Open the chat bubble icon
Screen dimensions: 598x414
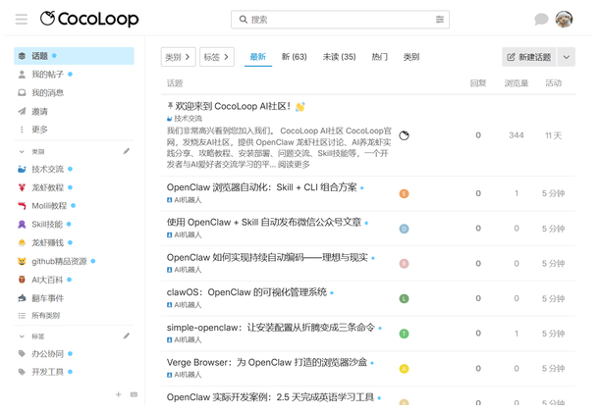click(x=541, y=20)
